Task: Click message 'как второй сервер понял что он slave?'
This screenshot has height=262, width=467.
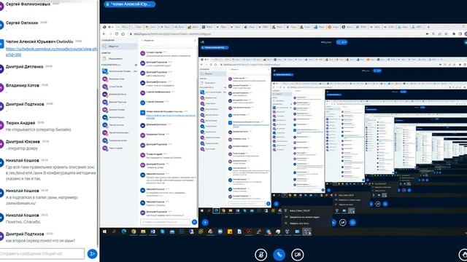Action: tap(40, 241)
